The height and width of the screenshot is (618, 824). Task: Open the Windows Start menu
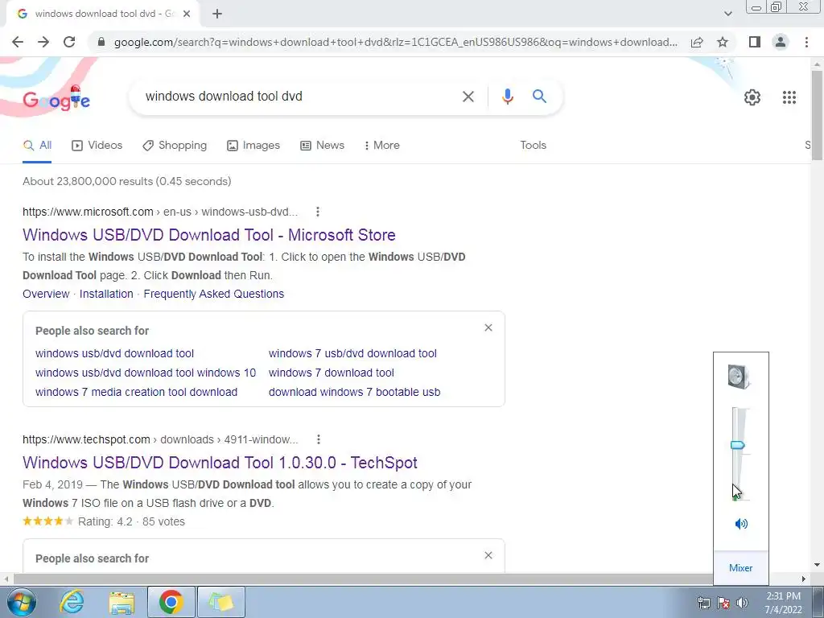point(21,602)
